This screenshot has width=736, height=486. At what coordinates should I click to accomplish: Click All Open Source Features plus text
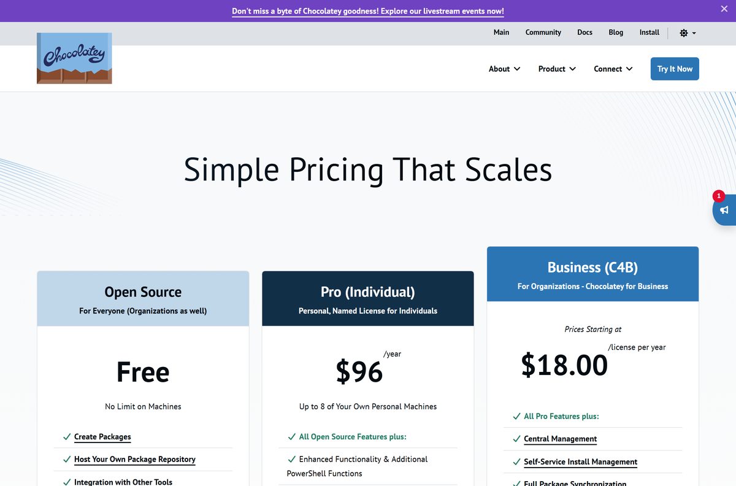tap(353, 437)
